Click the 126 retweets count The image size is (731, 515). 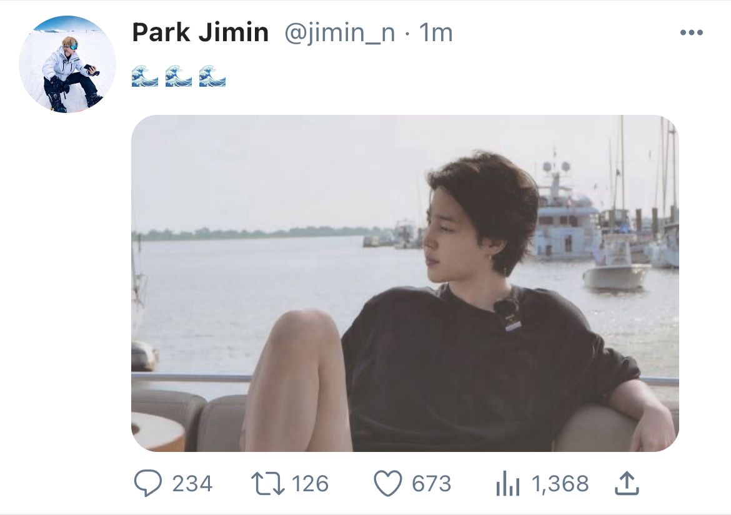(310, 484)
